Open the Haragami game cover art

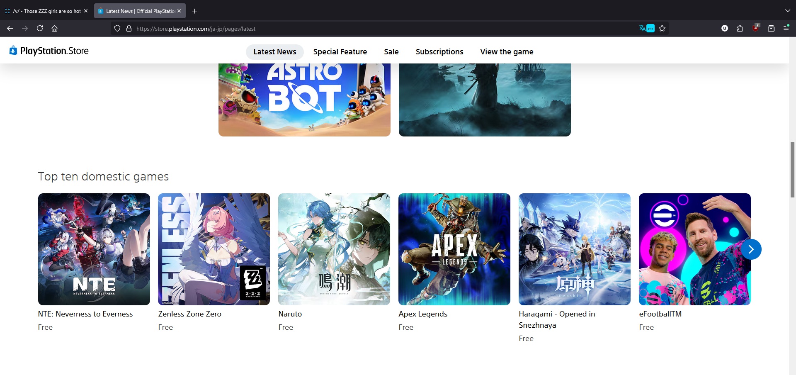(x=575, y=249)
